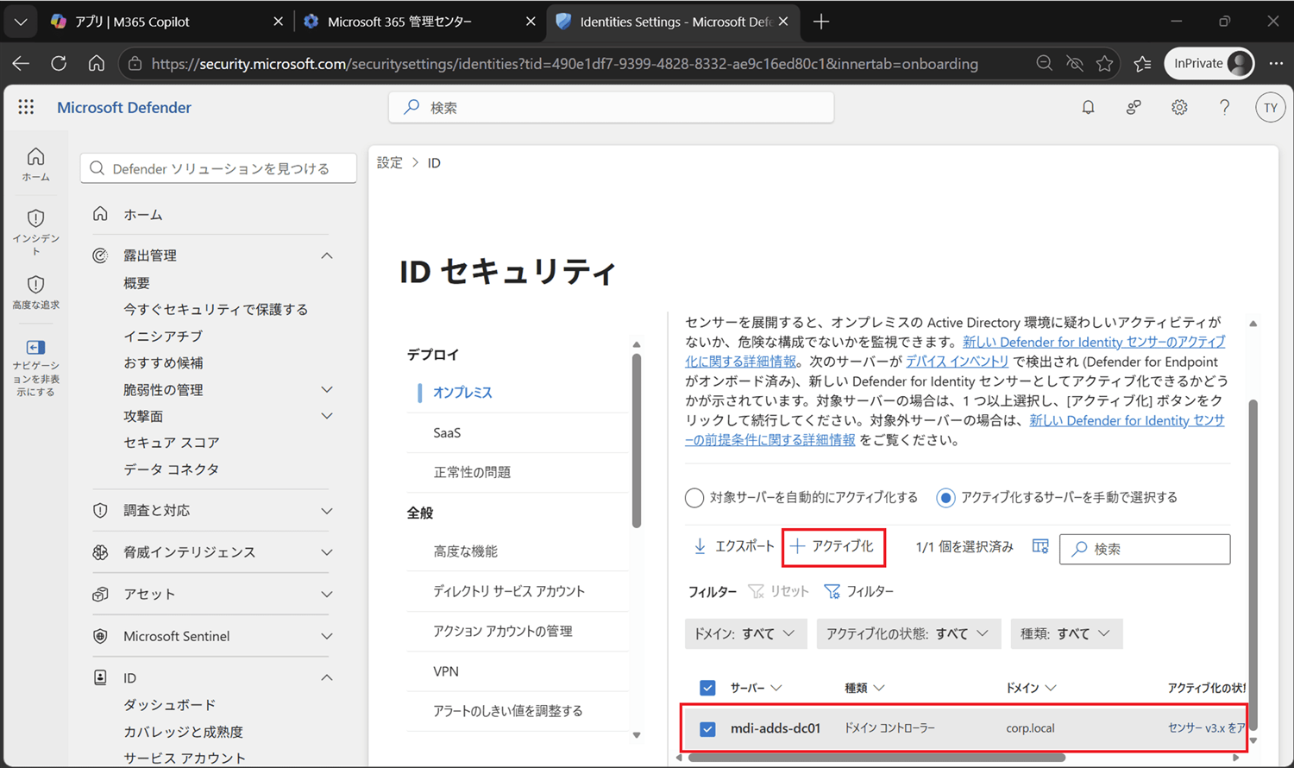Open settings gear in Defender header
The width and height of the screenshot is (1294, 768).
(x=1179, y=107)
